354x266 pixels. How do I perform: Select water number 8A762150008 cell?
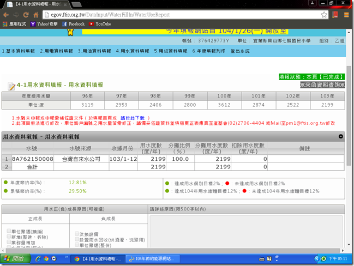(33, 159)
